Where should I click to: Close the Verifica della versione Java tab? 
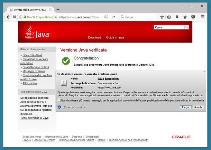click(50, 10)
